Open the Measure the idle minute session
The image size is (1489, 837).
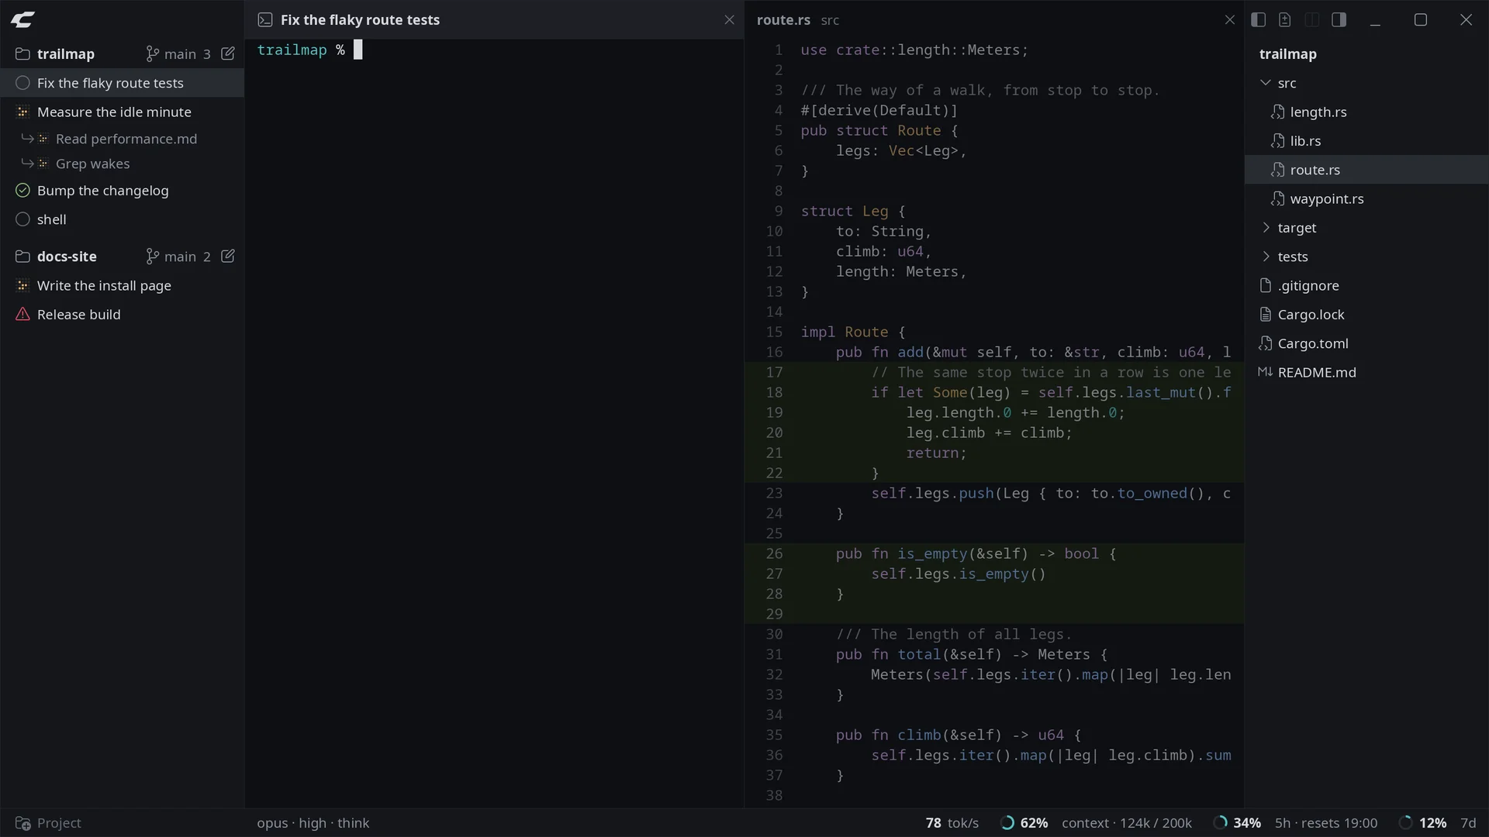pos(123,112)
